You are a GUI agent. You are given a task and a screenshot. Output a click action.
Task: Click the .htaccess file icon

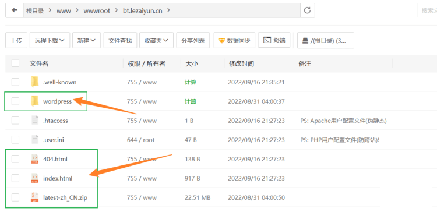click(x=34, y=121)
